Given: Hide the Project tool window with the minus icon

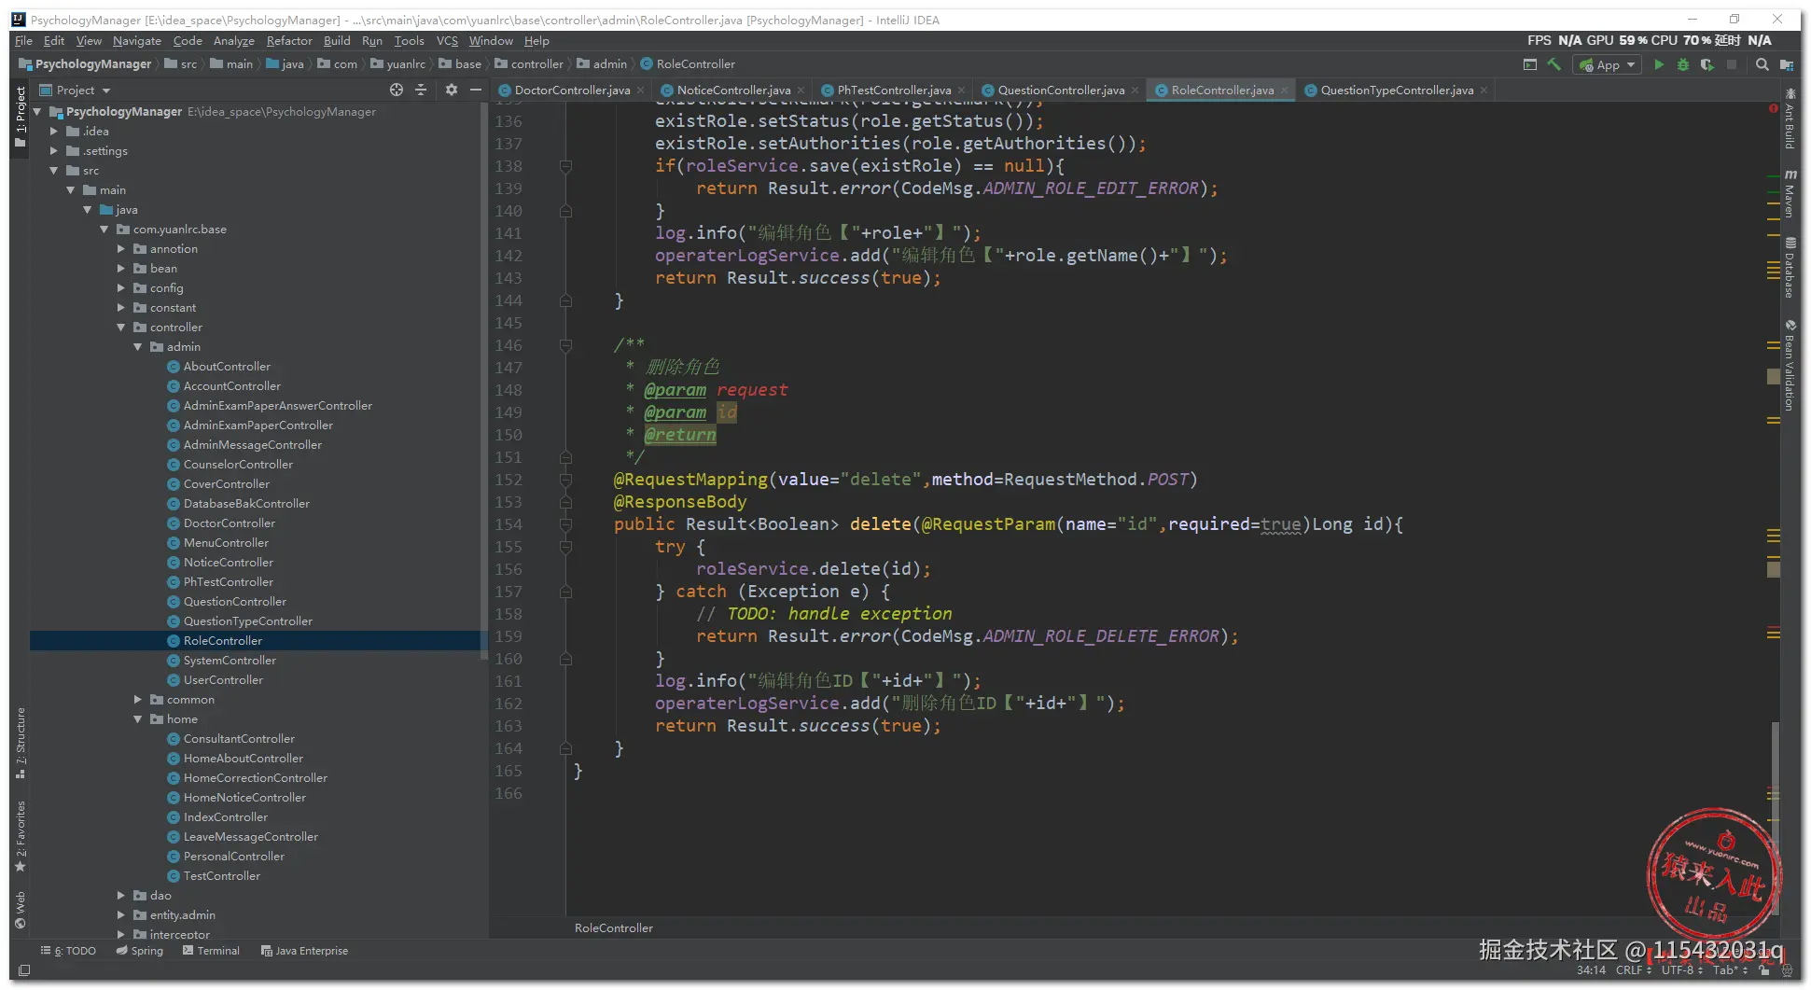Looking at the screenshot, I should (476, 90).
